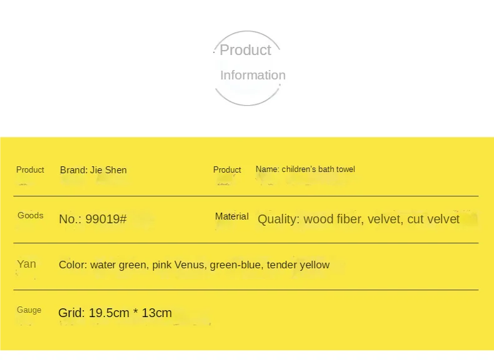Click the word "Quality:" in the material row

click(279, 219)
